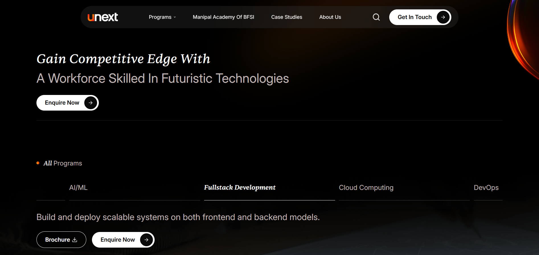Switch to the Cloud Computing tab
This screenshot has width=539, height=255.
click(366, 188)
